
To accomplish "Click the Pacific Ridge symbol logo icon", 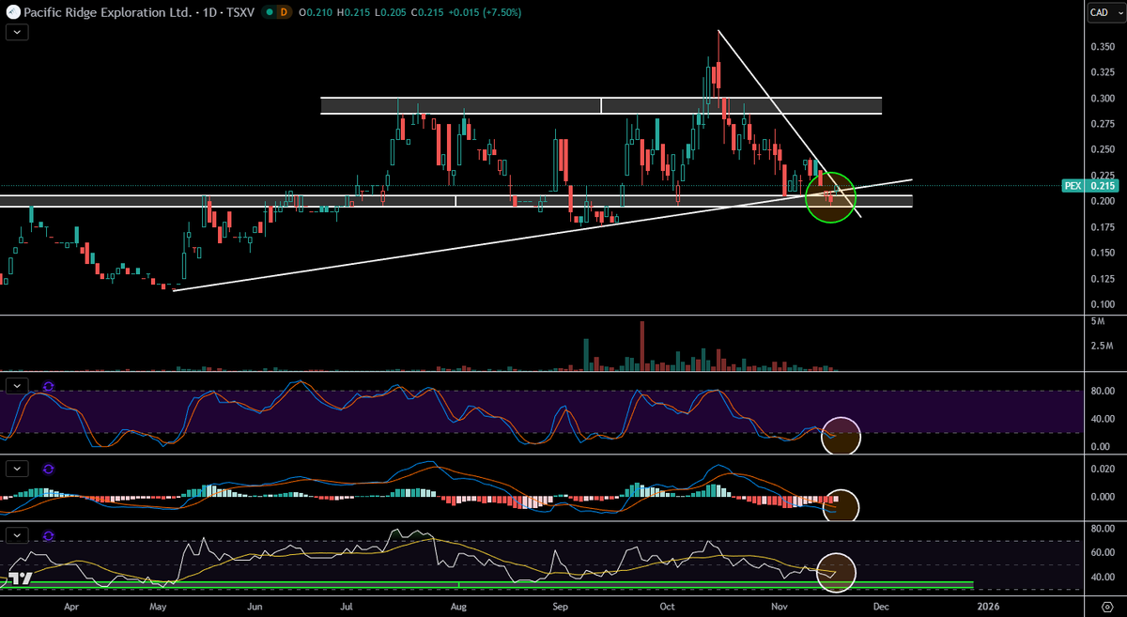I will click(12, 12).
